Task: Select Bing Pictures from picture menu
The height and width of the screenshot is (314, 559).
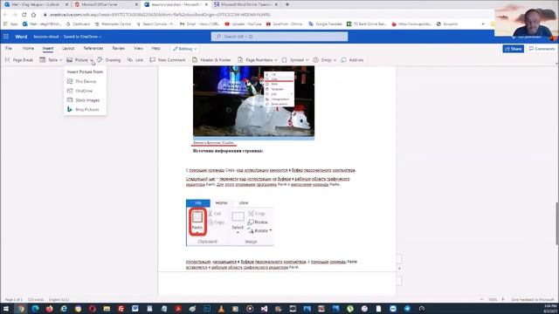Action: pos(85,109)
